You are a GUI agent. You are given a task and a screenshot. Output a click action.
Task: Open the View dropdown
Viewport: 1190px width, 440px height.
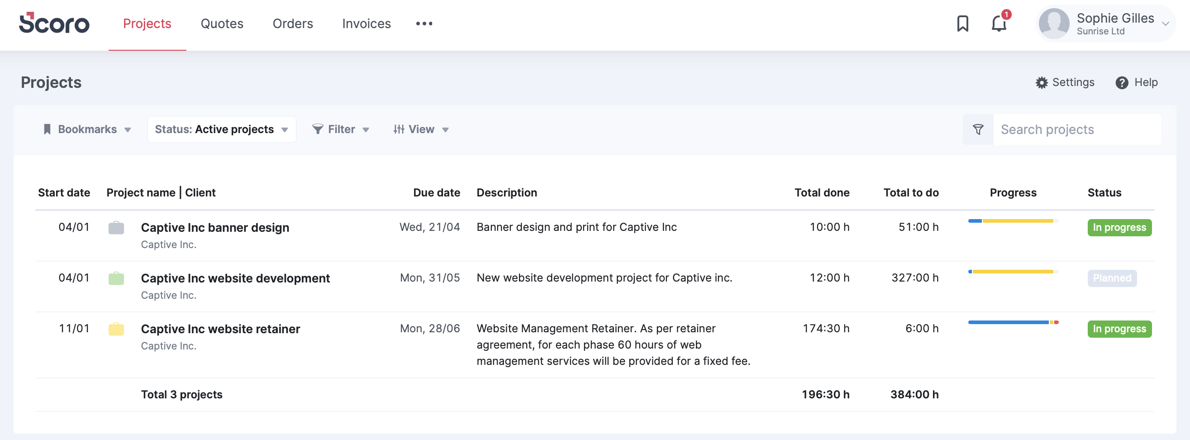coord(421,129)
